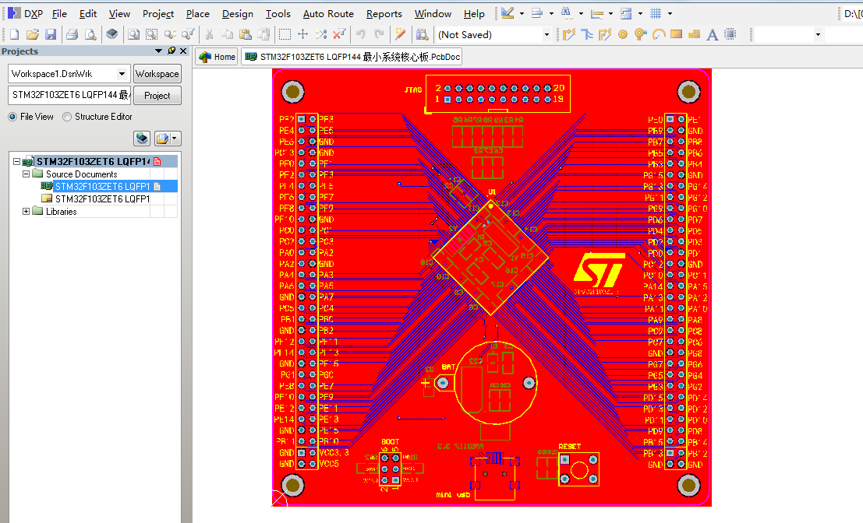Click the Move Selection cross-arrows icon
This screenshot has height=523, width=863.
click(302, 34)
